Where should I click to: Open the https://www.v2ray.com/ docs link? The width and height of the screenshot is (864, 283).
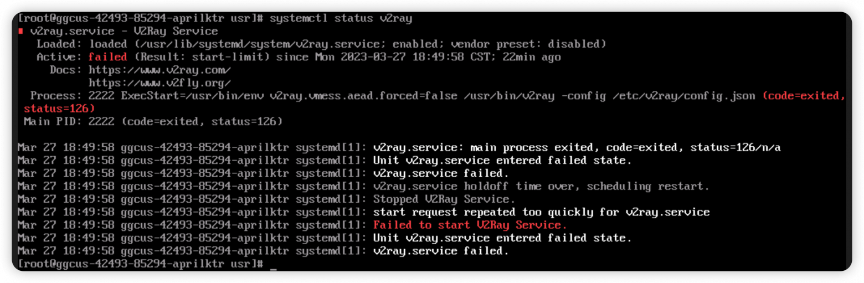pos(160,70)
